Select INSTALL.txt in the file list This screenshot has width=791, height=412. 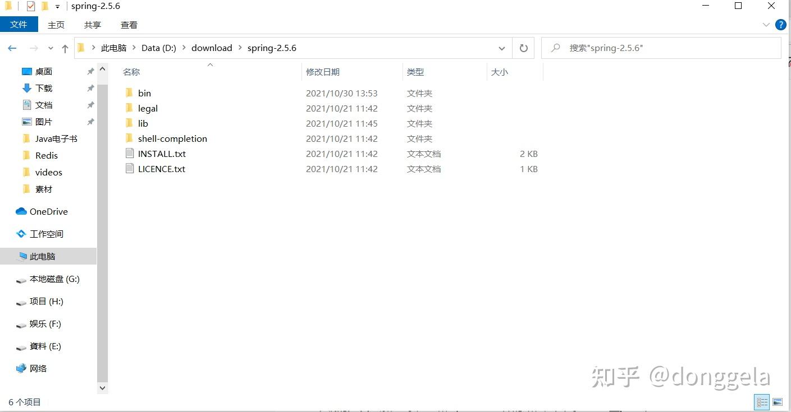coord(162,154)
